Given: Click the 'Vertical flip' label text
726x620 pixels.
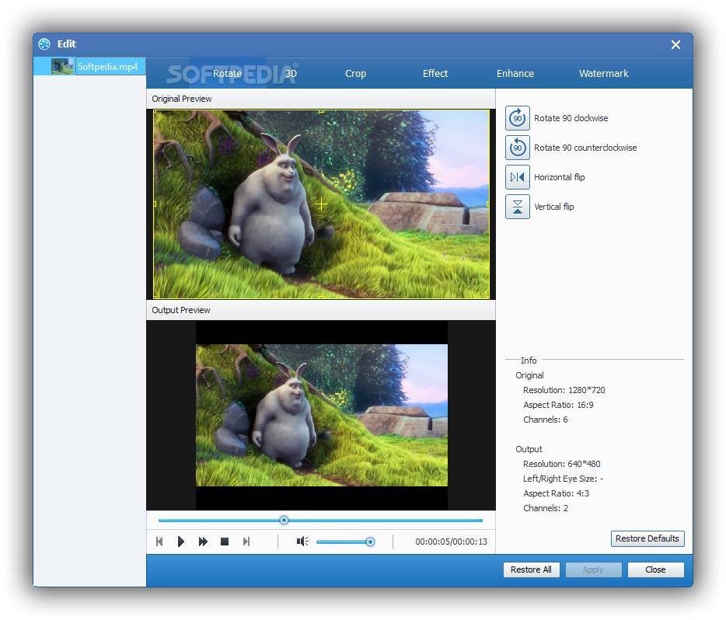Looking at the screenshot, I should pyautogui.click(x=553, y=207).
